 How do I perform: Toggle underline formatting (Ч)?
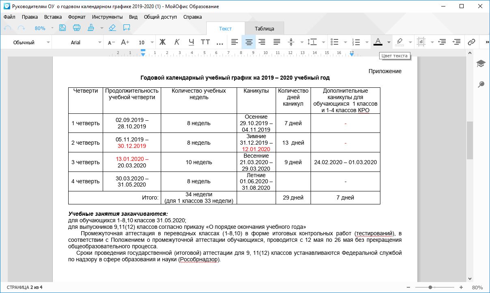pyautogui.click(x=192, y=42)
